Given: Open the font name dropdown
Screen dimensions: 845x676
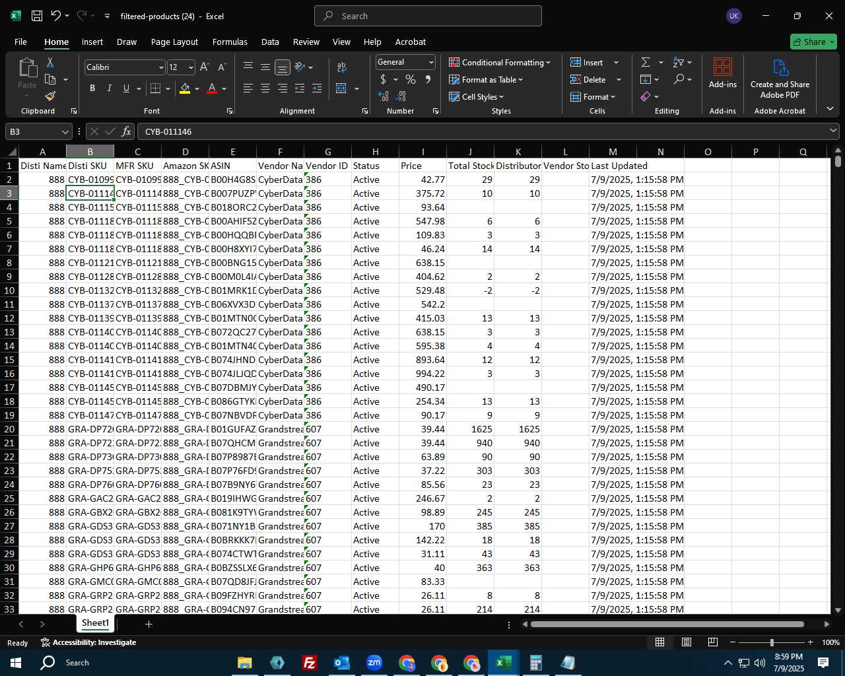Looking at the screenshot, I should [x=160, y=67].
